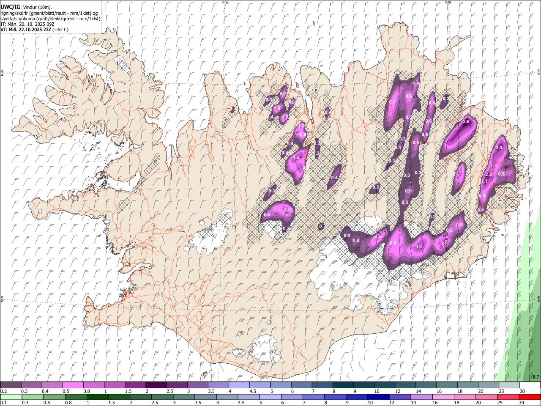Click the '1.3' snowfall value over the glacier
541x406 pixels.
pyautogui.click(x=419, y=247)
